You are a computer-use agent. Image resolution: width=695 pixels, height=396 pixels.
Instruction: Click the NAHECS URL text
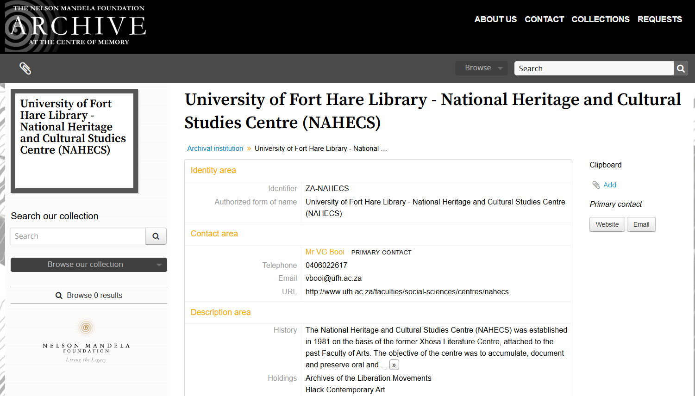[407, 292]
